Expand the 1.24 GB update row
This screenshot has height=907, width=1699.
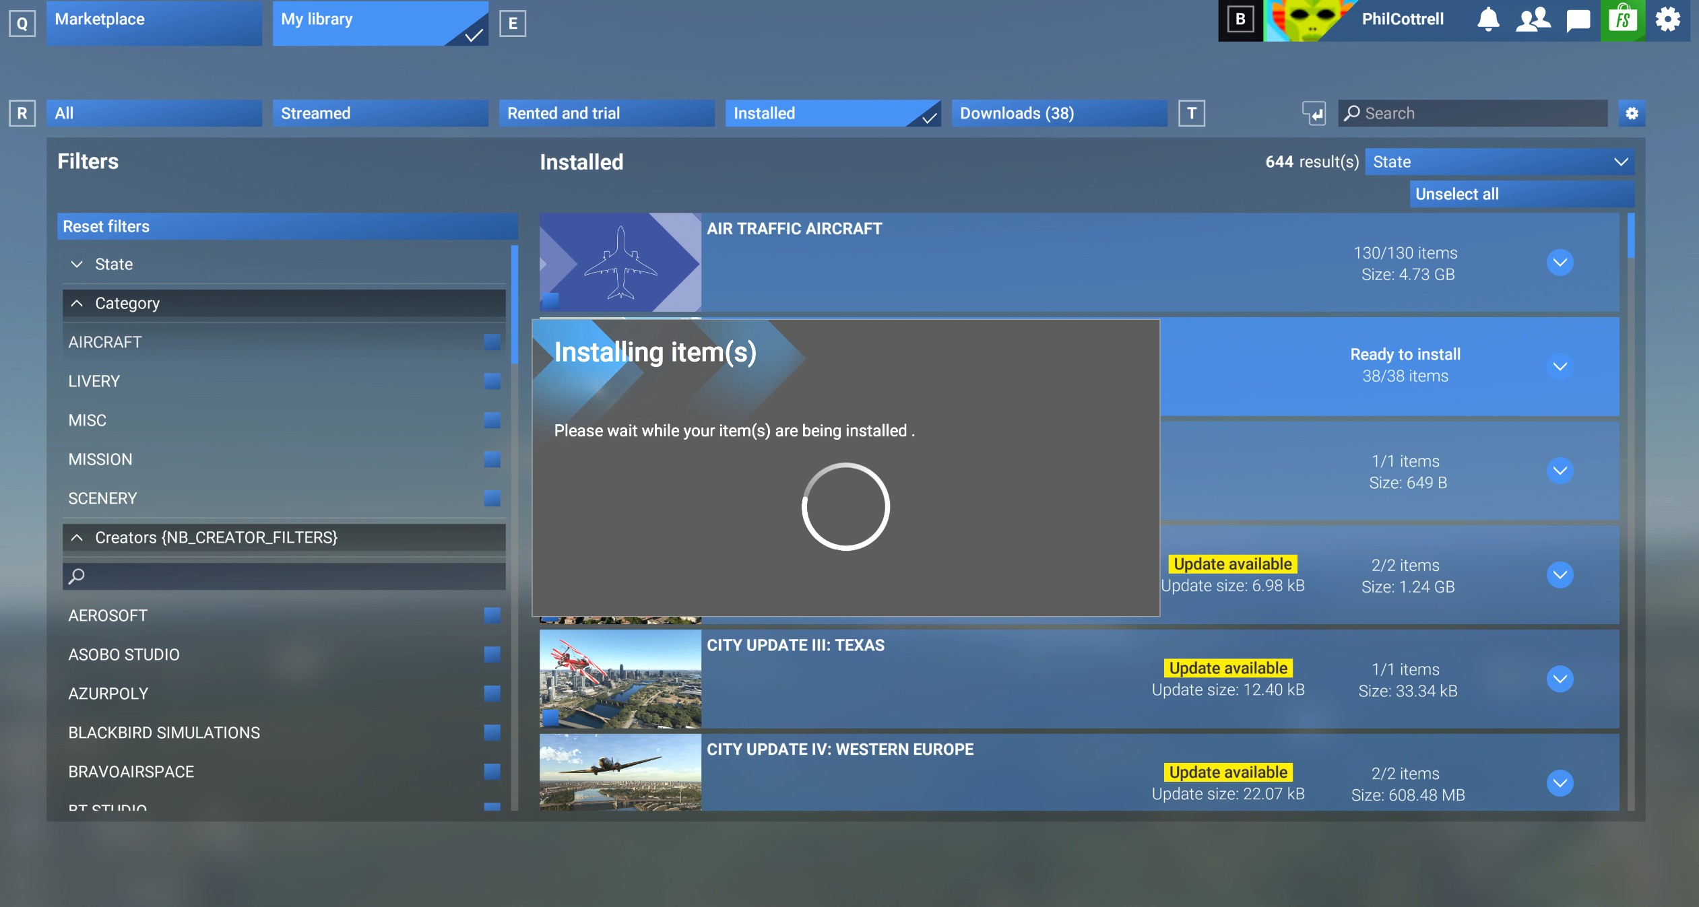(1560, 575)
